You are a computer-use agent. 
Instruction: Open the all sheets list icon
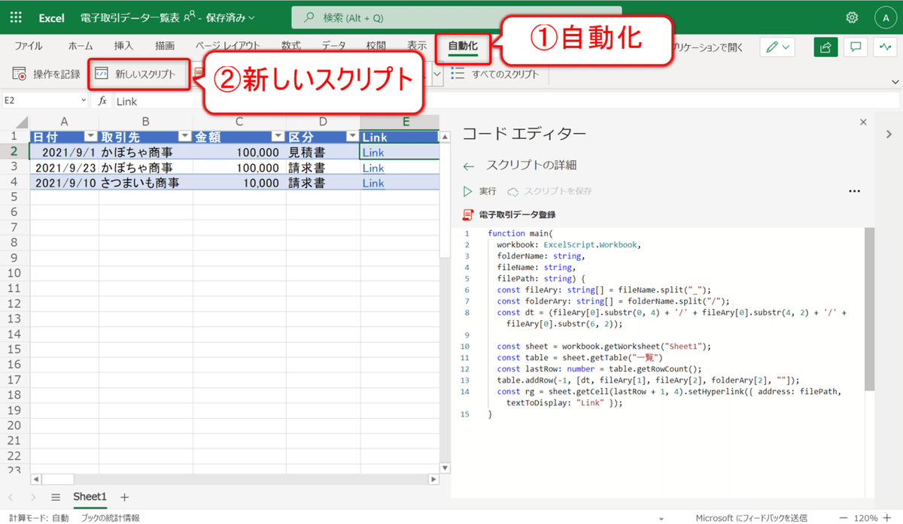pos(56,497)
